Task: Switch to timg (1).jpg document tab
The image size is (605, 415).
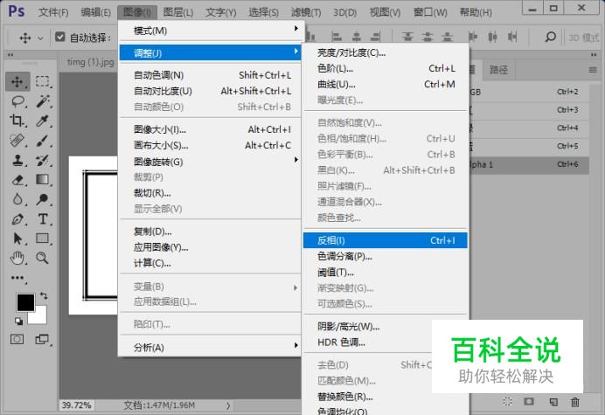Action: coord(90,62)
